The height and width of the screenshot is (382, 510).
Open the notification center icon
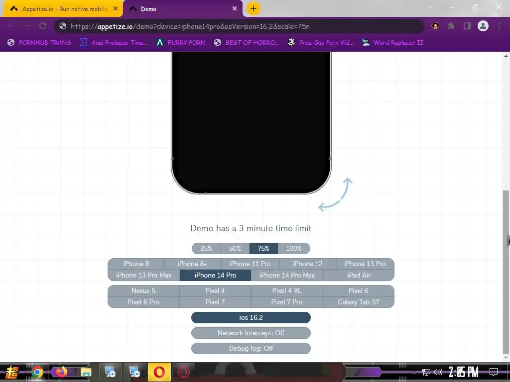coord(494,372)
